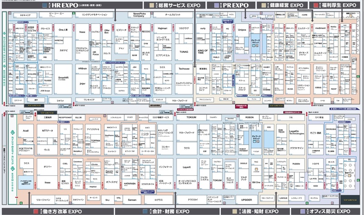Click the red swatch beside 働き方改革 EXPO
The height and width of the screenshot is (215, 364).
tap(36, 211)
